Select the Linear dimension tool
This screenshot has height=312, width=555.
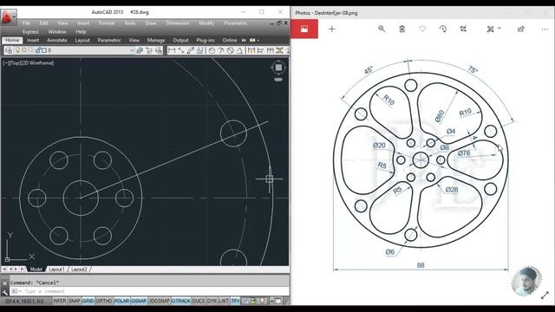point(172,50)
